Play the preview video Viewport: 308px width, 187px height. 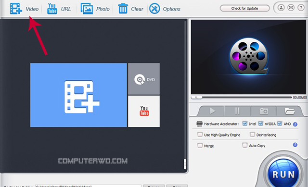tap(212, 111)
